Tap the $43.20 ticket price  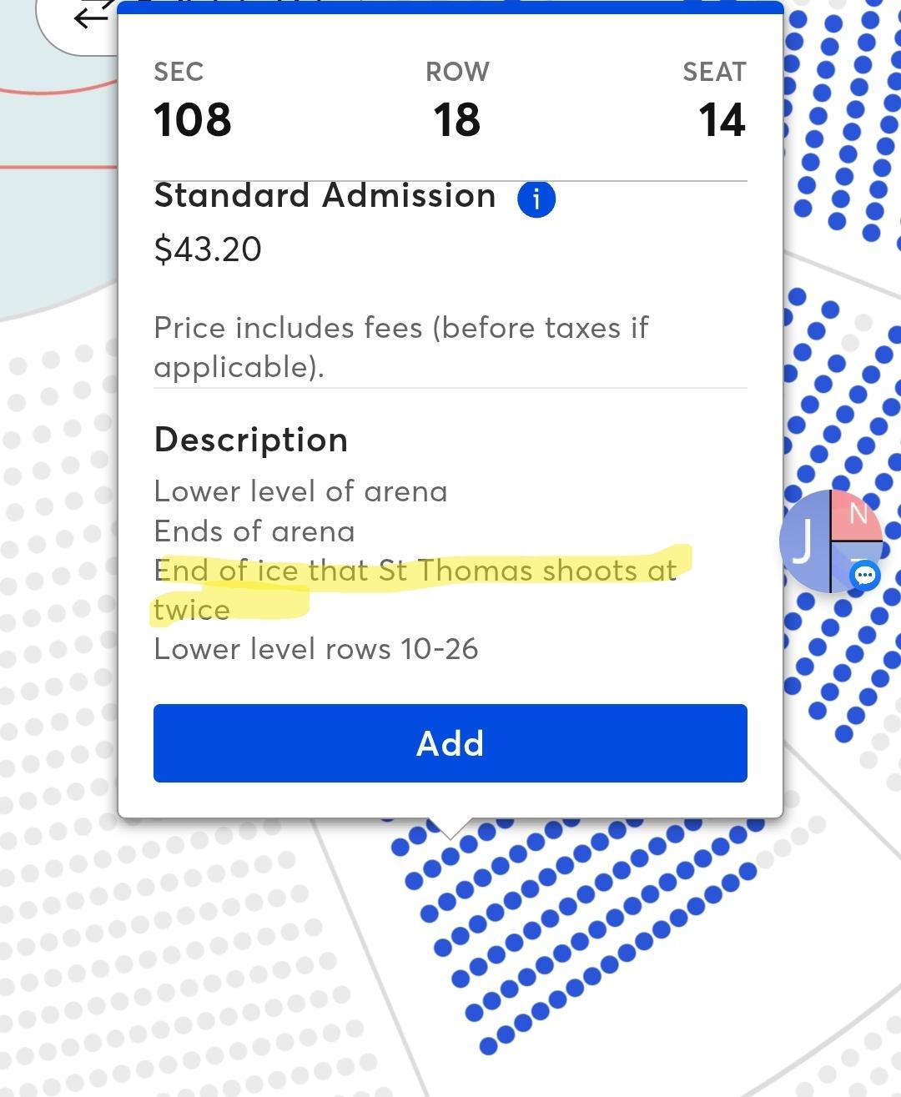pos(208,249)
